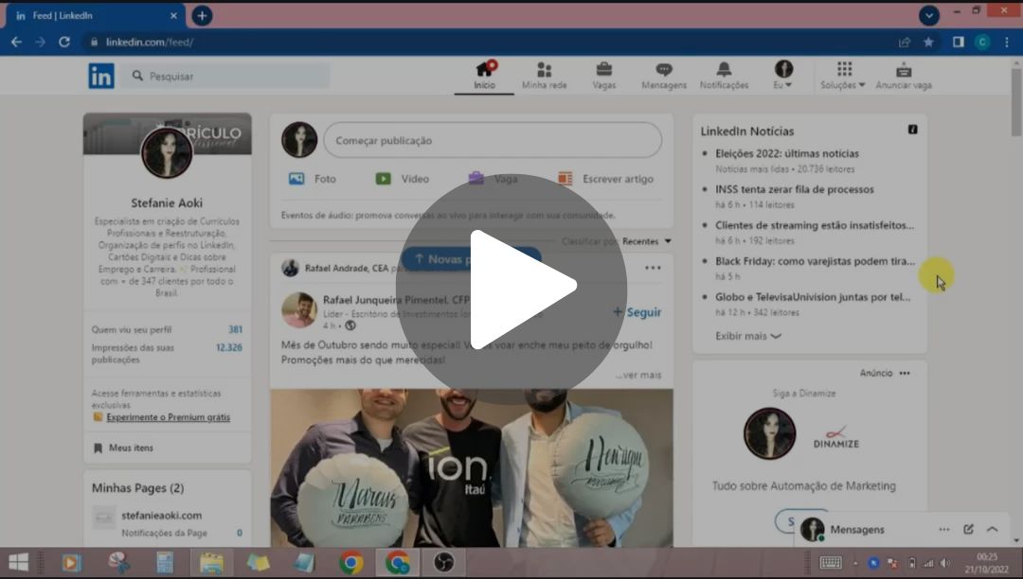Open the Anúncio three-dot options menu

tap(905, 373)
